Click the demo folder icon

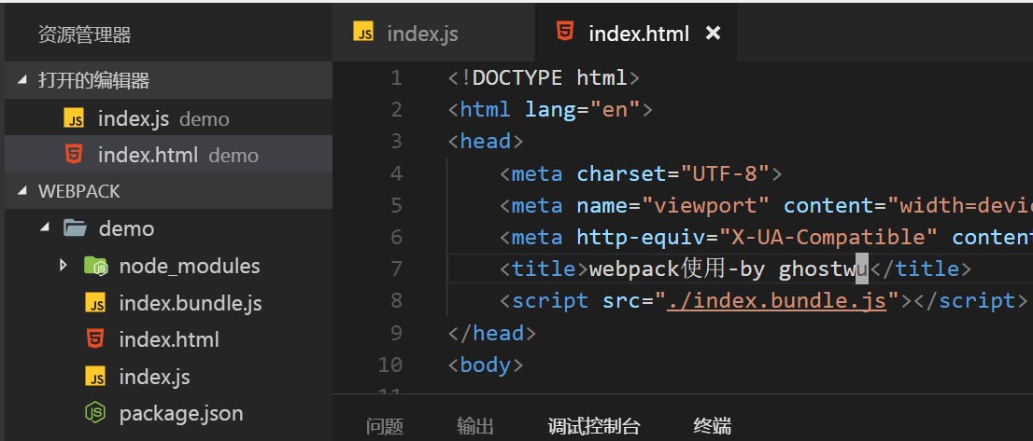[x=75, y=228]
